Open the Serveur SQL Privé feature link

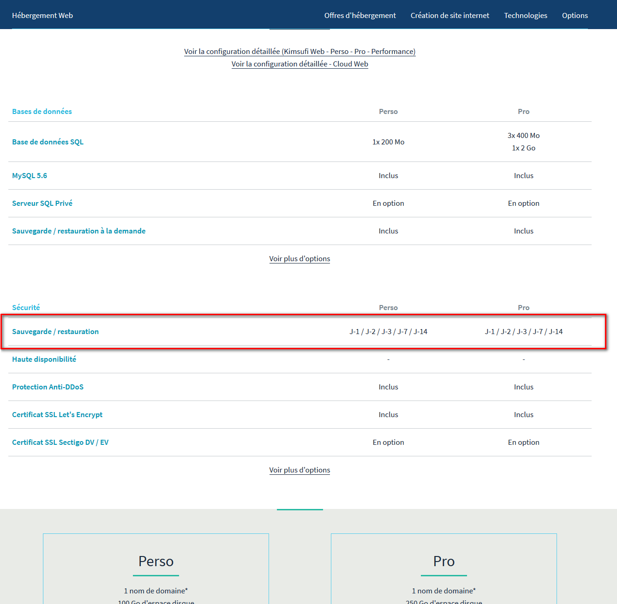(x=42, y=203)
